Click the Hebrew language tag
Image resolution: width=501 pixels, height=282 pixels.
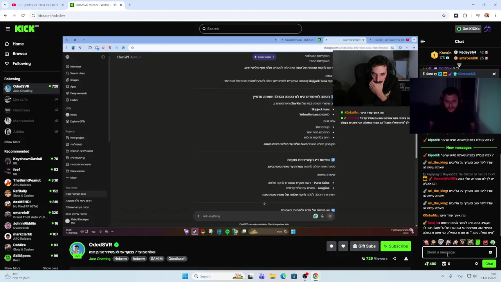[x=121, y=259]
